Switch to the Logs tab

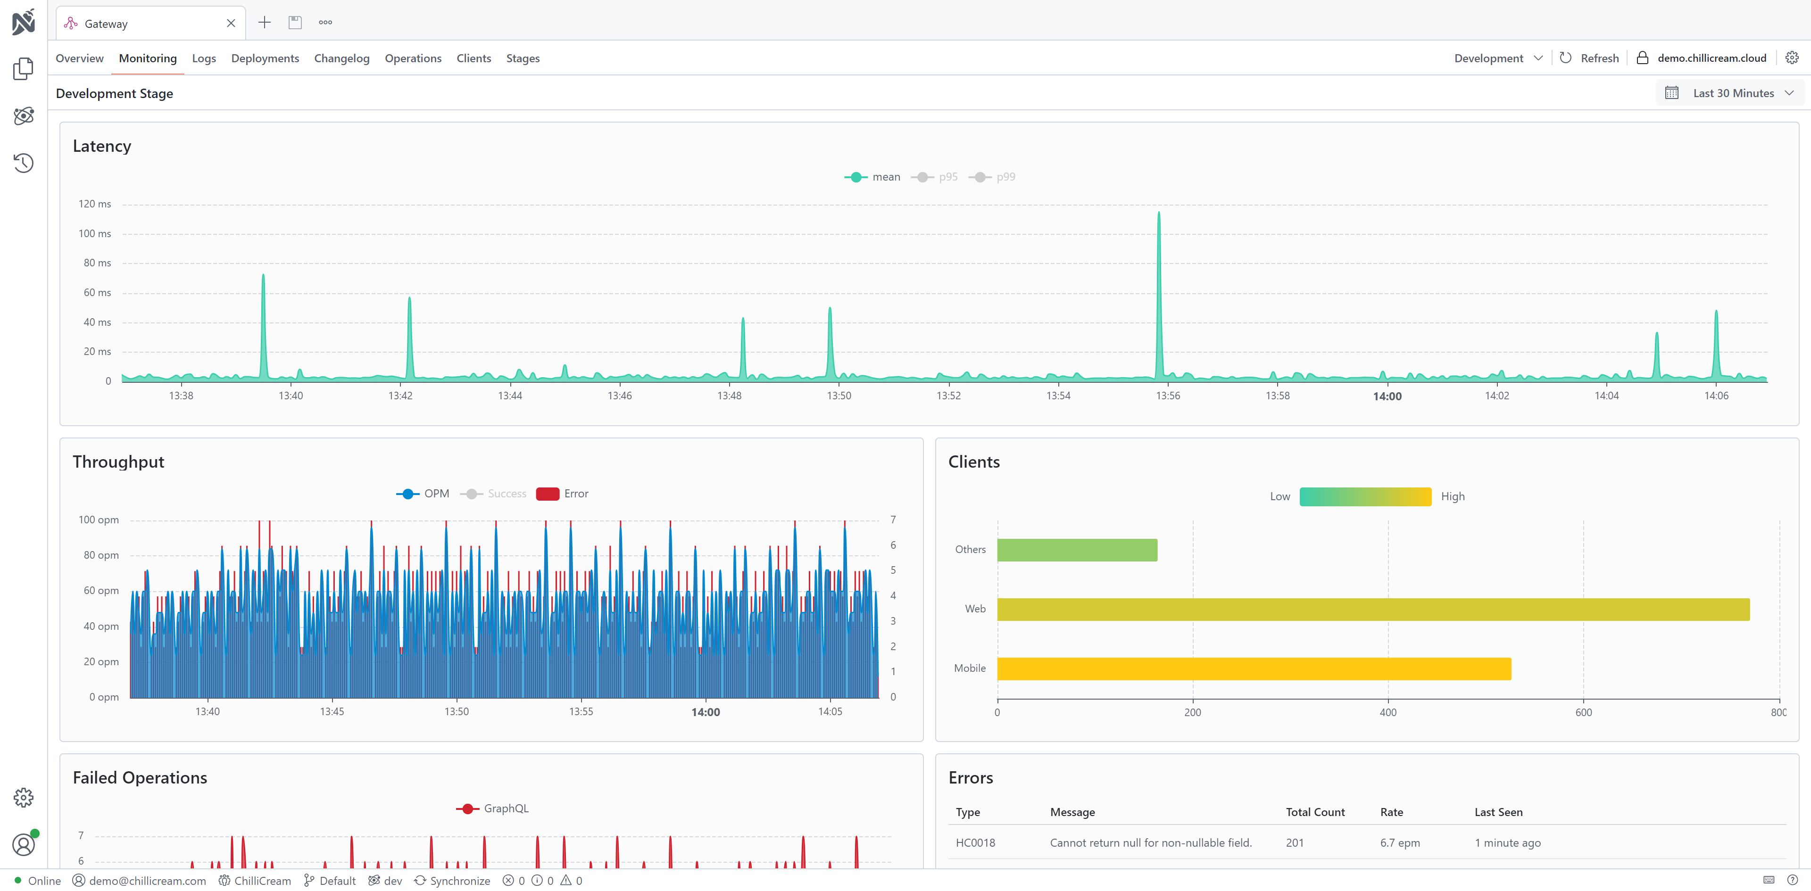coord(204,58)
